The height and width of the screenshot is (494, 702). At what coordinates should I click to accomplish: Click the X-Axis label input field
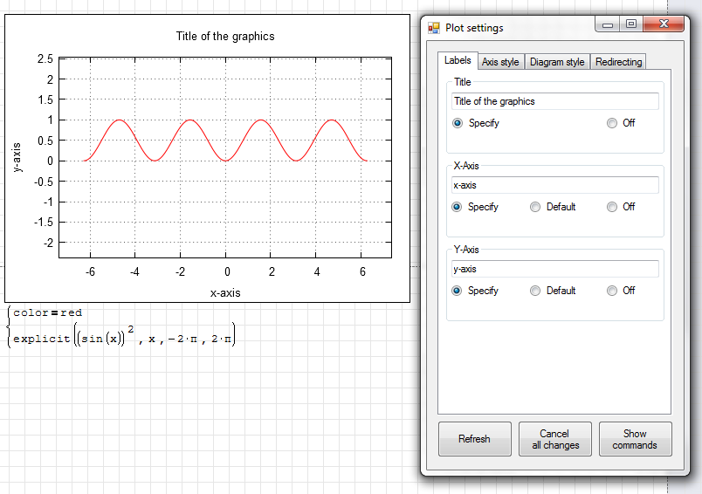click(x=554, y=185)
